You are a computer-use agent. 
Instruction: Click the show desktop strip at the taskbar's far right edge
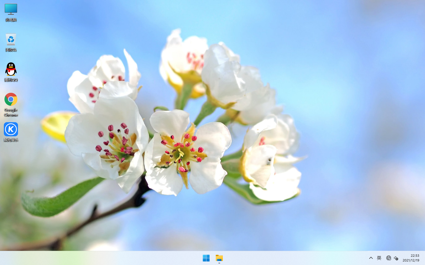pos(424,258)
